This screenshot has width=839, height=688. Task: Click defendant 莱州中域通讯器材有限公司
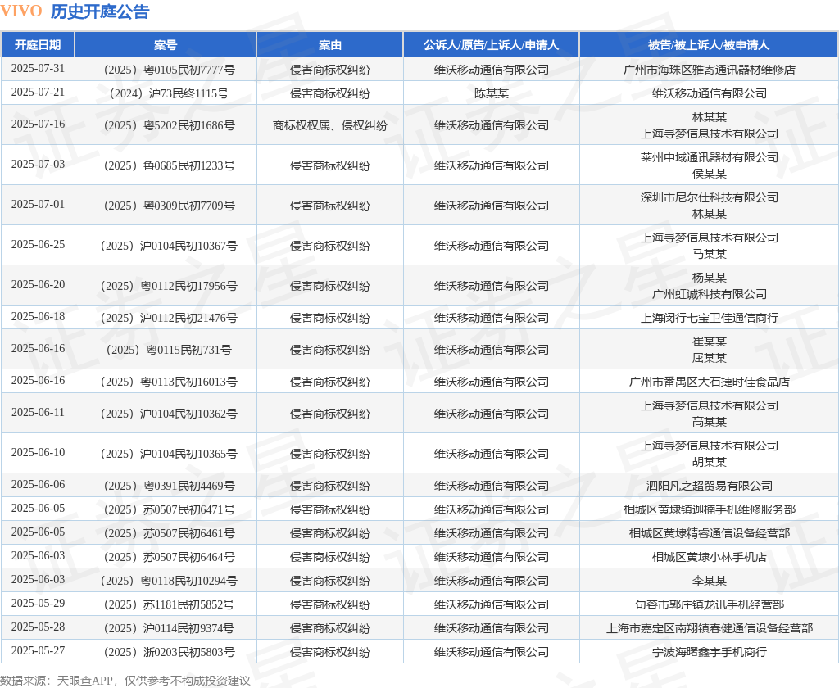709,157
